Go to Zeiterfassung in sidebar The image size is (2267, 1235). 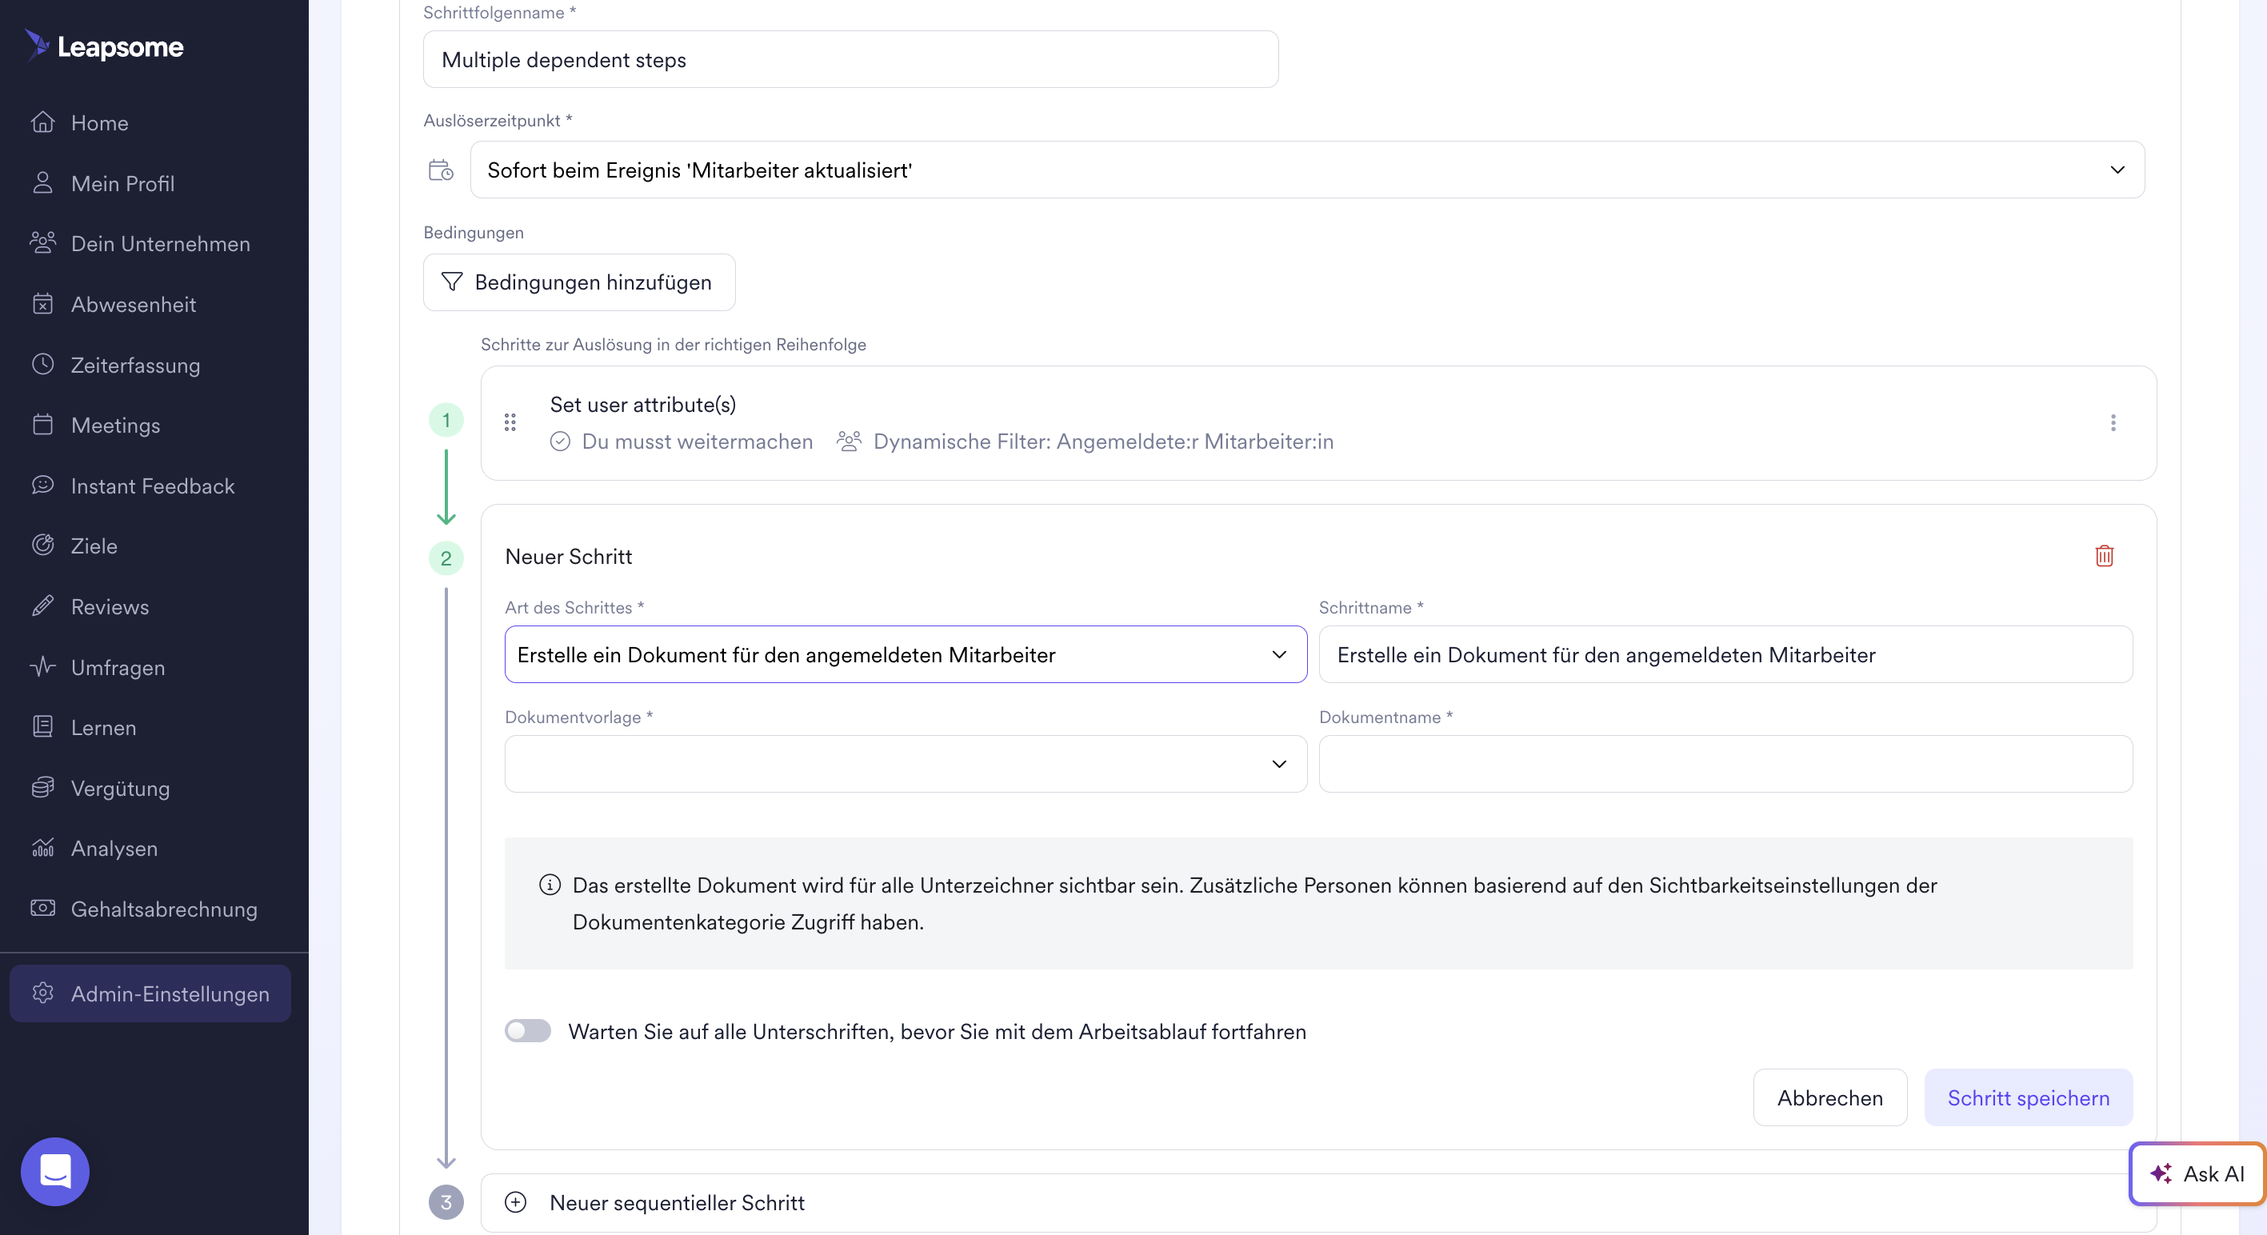pyautogui.click(x=134, y=365)
